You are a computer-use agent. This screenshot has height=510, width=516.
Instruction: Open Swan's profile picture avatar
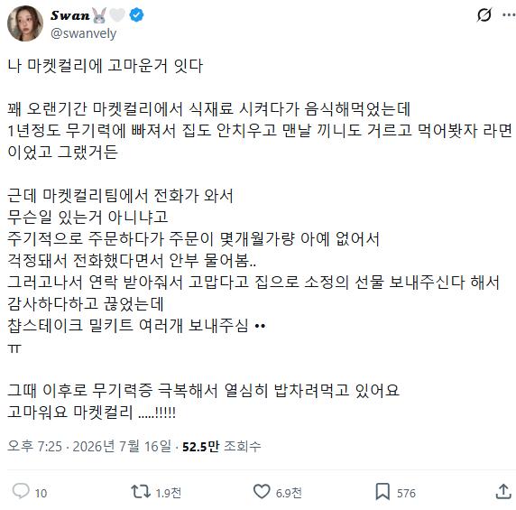click(25, 23)
